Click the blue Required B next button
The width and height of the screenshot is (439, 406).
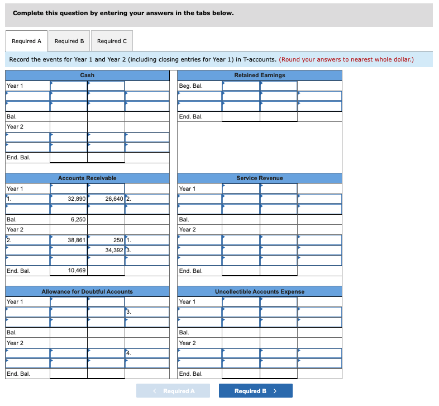tap(256, 390)
